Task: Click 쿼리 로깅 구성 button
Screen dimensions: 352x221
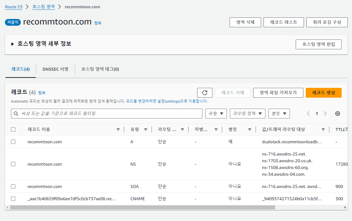Action: coord(327,22)
